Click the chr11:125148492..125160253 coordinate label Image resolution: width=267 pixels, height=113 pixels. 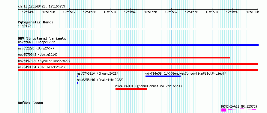point(41,7)
